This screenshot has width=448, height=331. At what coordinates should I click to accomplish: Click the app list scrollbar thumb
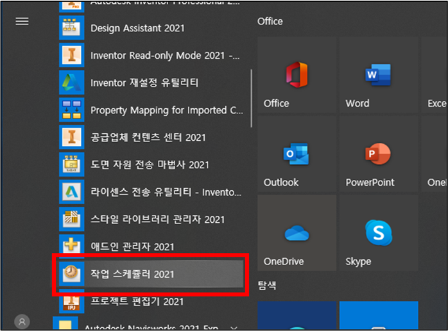click(x=252, y=98)
